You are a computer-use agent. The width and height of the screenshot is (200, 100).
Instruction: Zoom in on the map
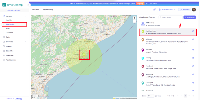point(134,18)
